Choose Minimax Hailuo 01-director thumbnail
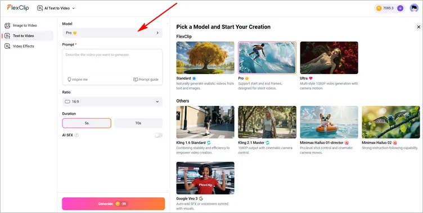423x213 pixels. click(329, 122)
